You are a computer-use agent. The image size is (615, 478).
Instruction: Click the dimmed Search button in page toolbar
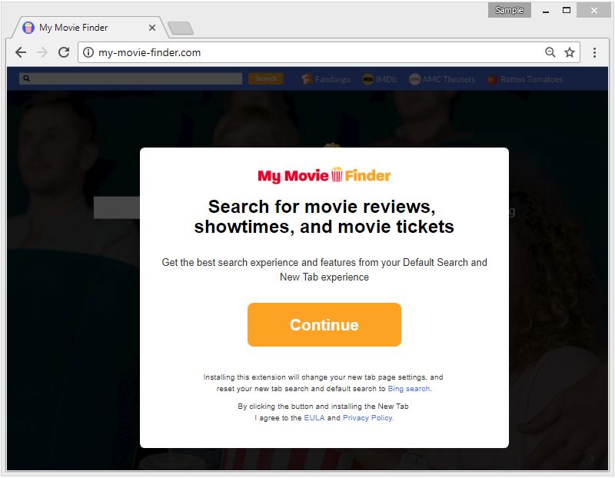[265, 78]
